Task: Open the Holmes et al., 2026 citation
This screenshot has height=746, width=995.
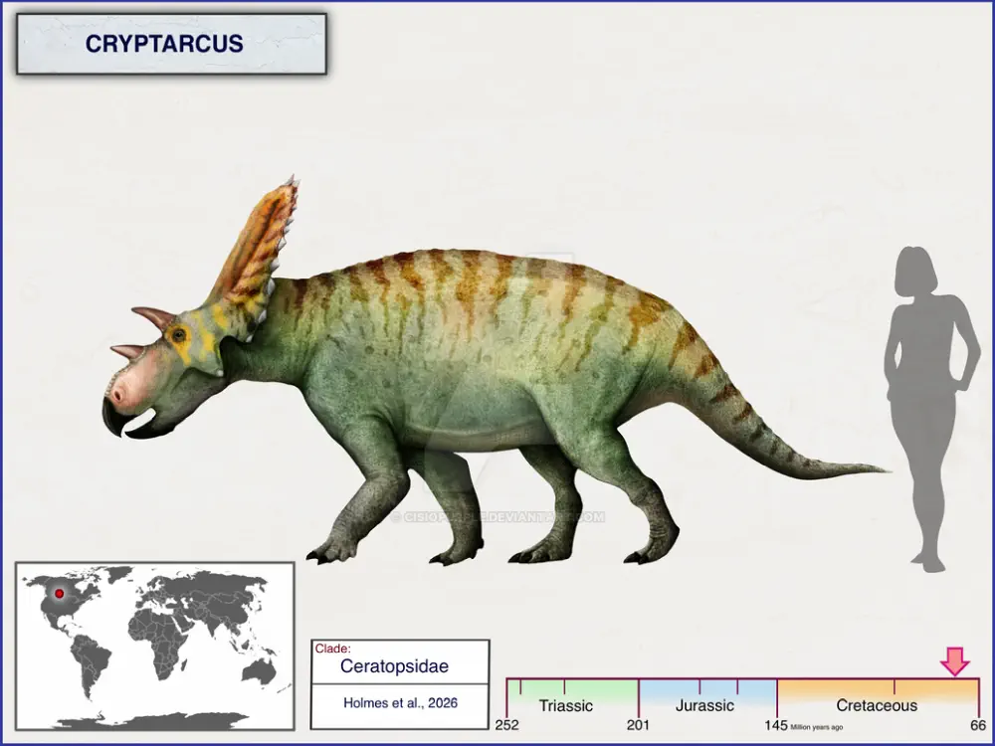Action: click(400, 702)
